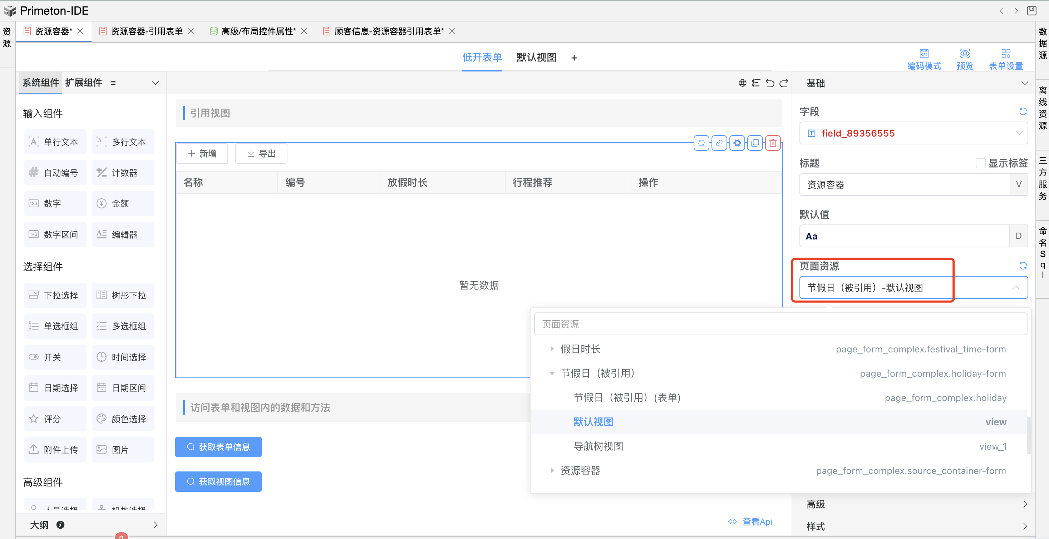Expand the 假日时长 tree node
This screenshot has width=1049, height=539.
[x=552, y=349]
